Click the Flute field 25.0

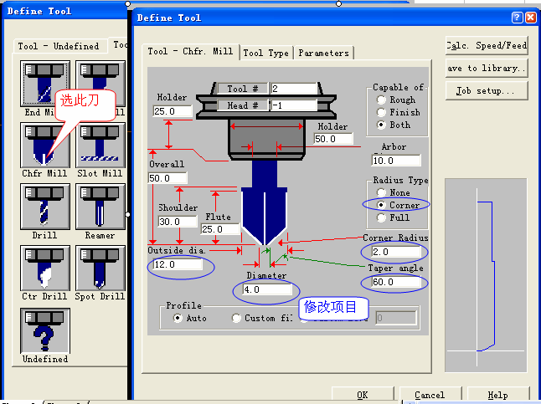220,229
